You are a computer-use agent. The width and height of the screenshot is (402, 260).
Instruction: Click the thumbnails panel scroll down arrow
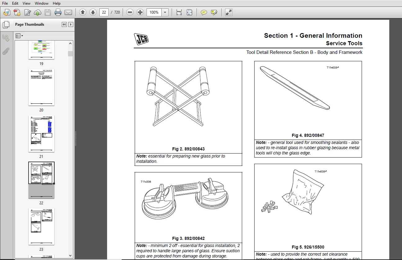(x=70, y=256)
